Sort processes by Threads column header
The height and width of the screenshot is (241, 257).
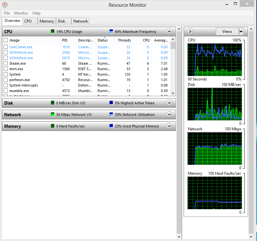point(124,40)
